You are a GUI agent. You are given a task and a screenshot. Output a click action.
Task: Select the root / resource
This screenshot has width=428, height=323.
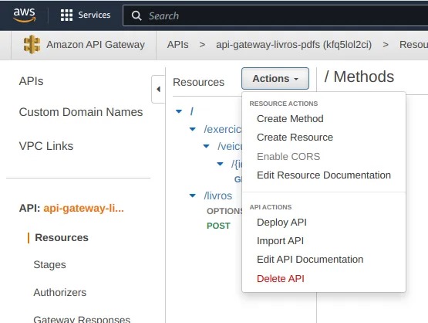[192, 111]
